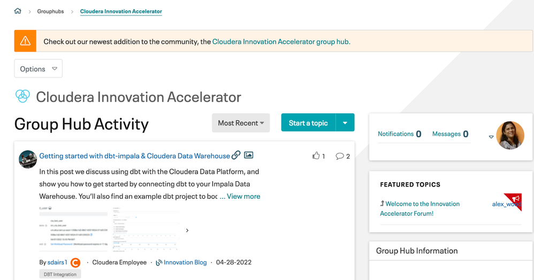Click the orange warning triangle icon
This screenshot has width=534, height=280.
click(25, 41)
